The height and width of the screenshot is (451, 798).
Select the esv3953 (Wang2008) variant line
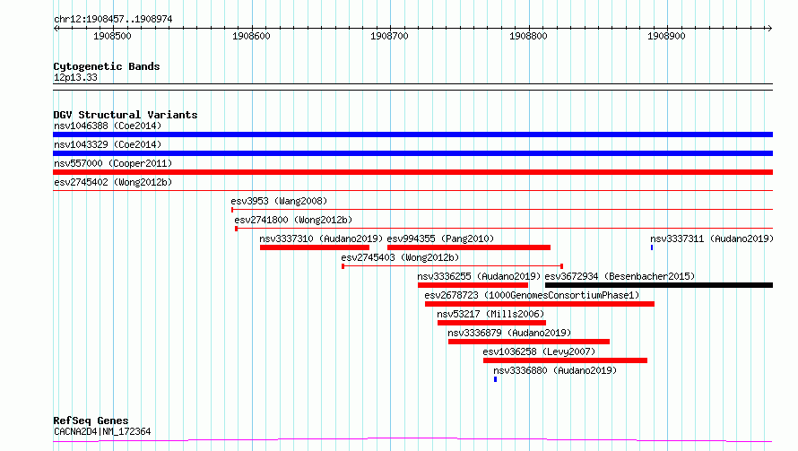[502, 210]
